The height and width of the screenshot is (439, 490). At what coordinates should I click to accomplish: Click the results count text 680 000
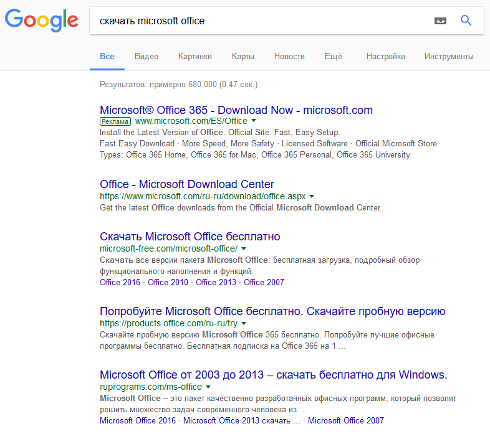203,85
